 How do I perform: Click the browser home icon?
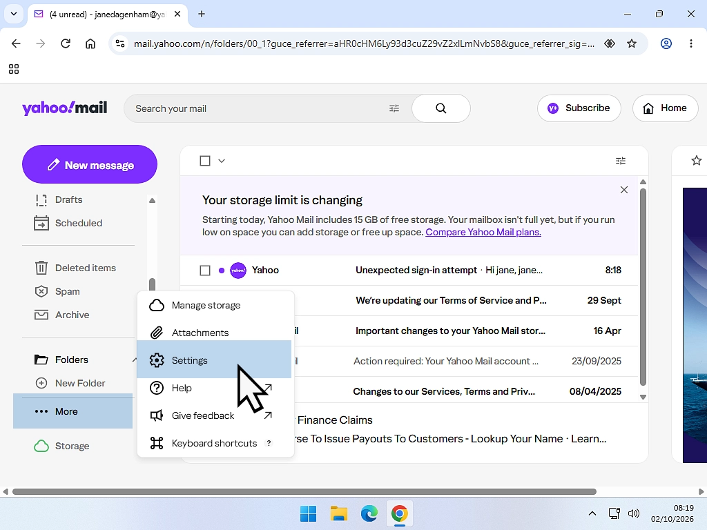90,43
